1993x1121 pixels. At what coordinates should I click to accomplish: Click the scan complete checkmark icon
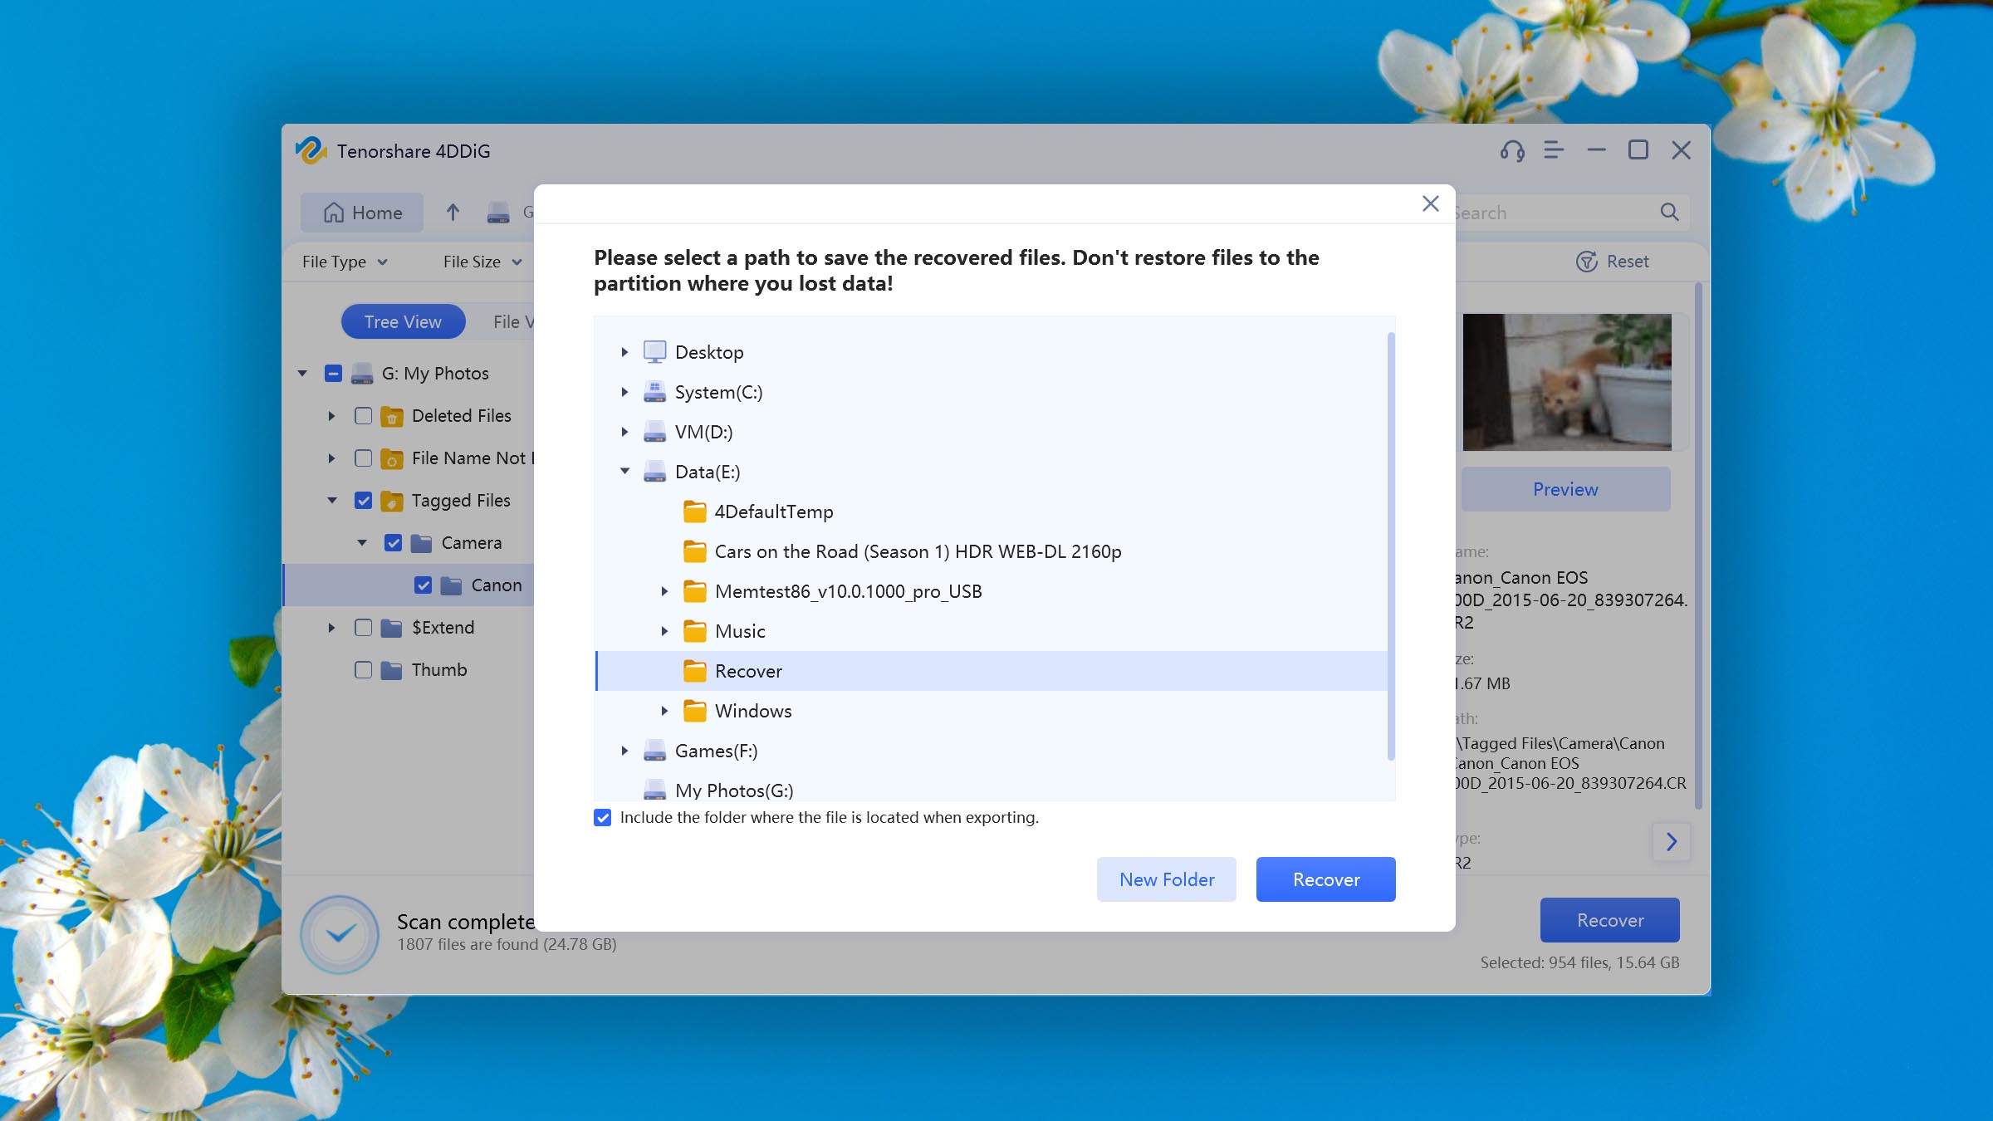[x=340, y=934]
